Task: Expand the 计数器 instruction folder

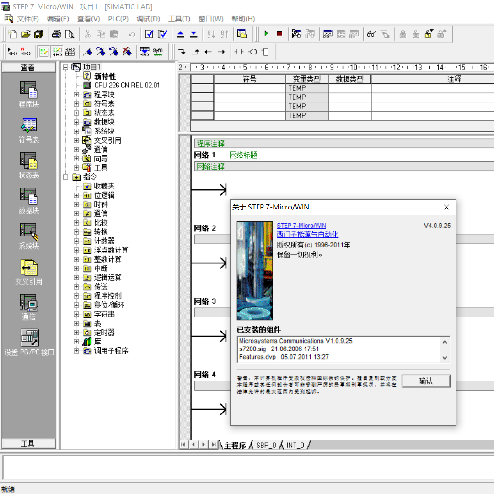Action: [x=76, y=241]
